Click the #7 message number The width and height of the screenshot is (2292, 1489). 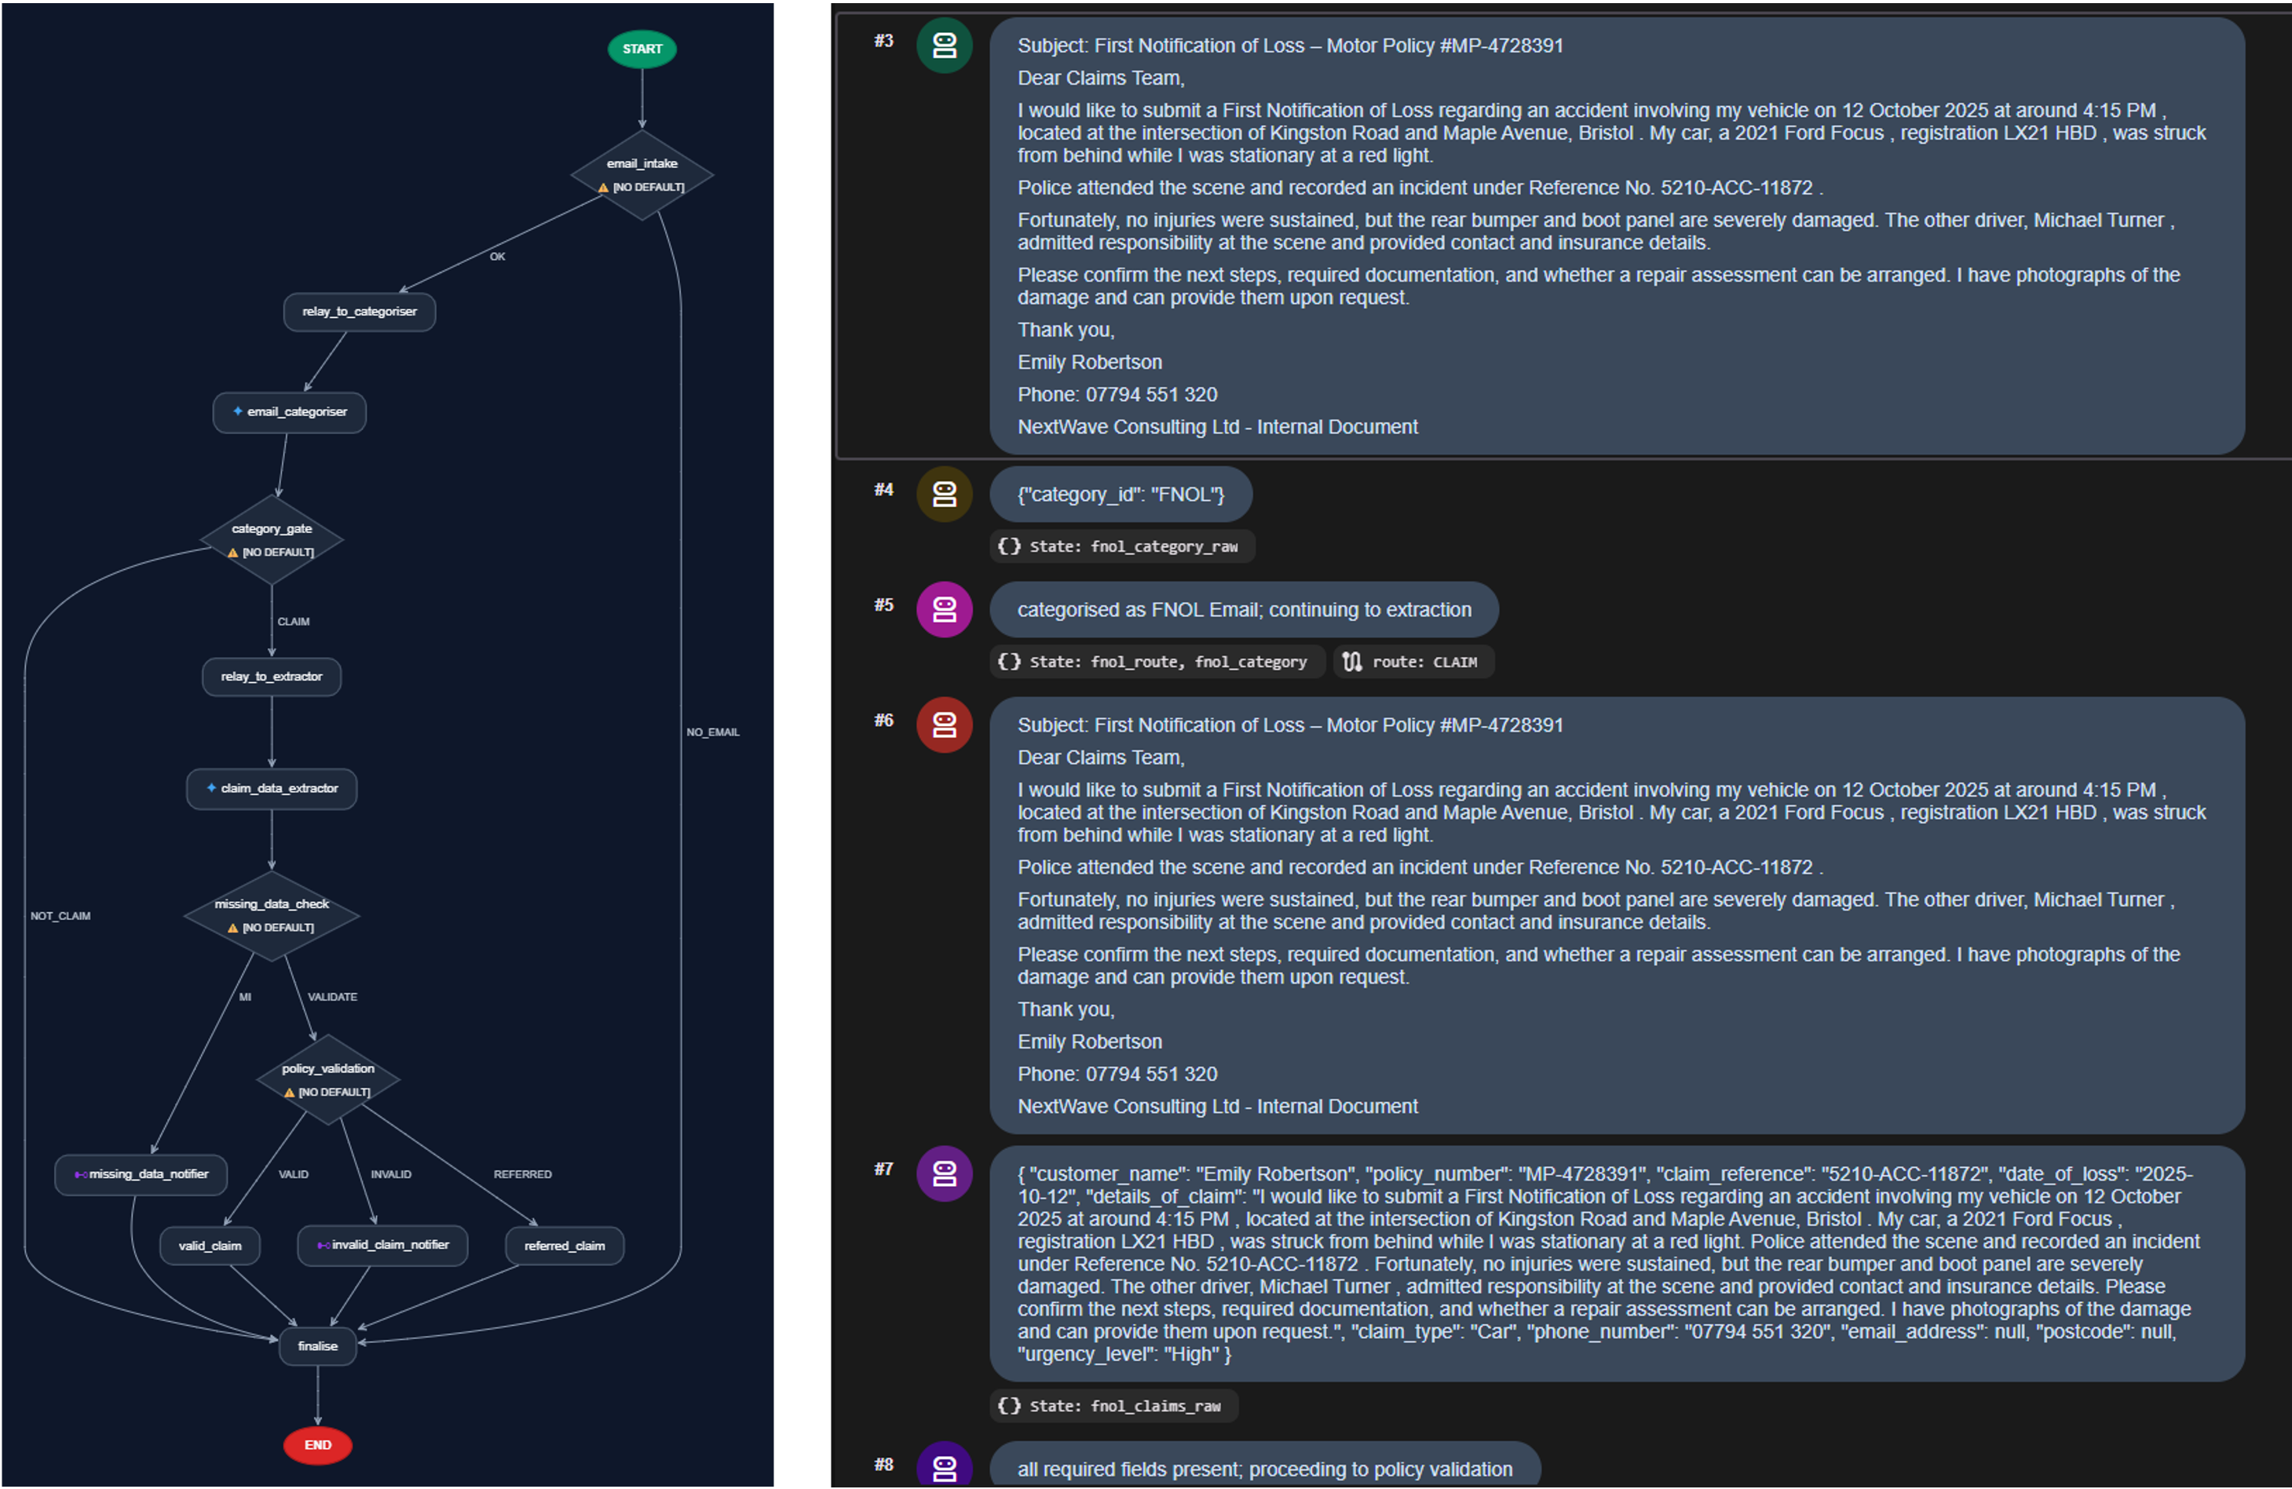pyautogui.click(x=883, y=1169)
